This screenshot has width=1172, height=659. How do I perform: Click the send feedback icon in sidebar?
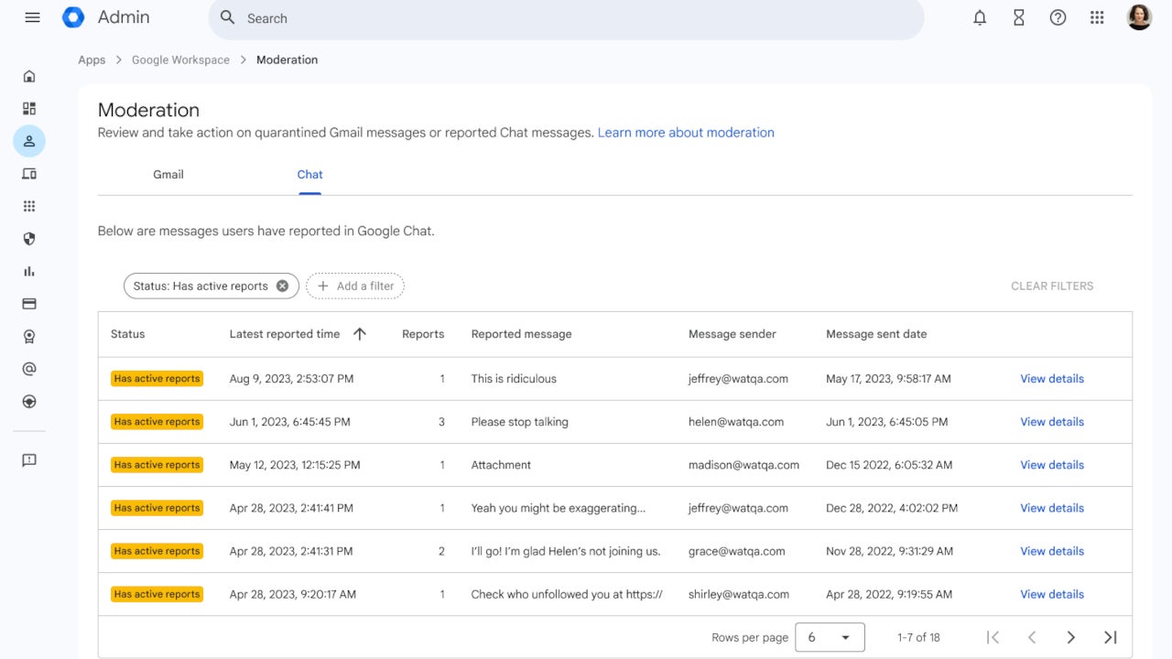[x=29, y=460]
